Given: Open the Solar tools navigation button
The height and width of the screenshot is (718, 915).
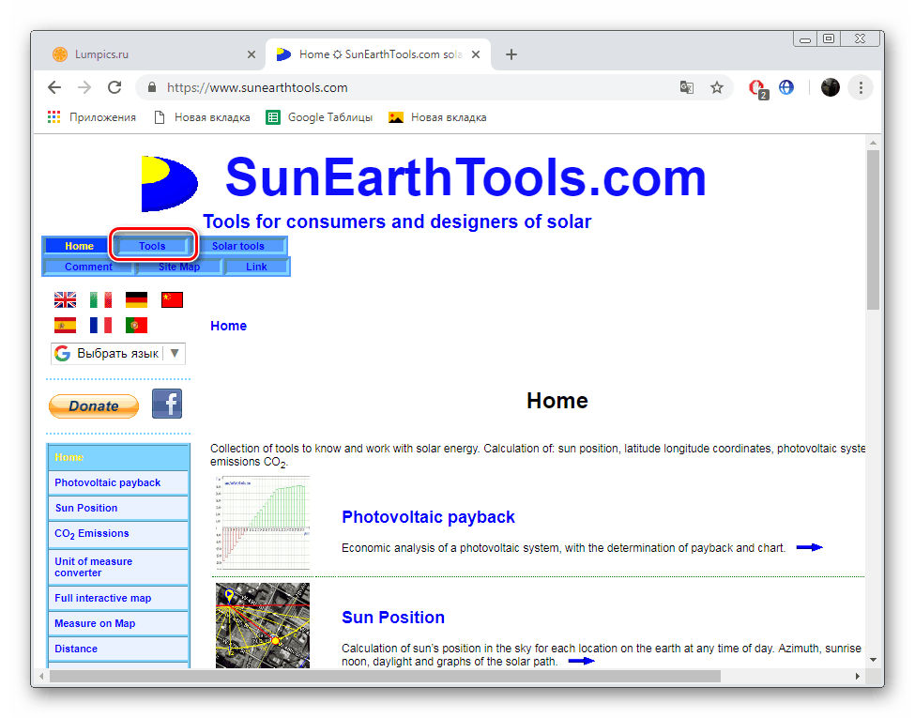Looking at the screenshot, I should click(x=238, y=246).
